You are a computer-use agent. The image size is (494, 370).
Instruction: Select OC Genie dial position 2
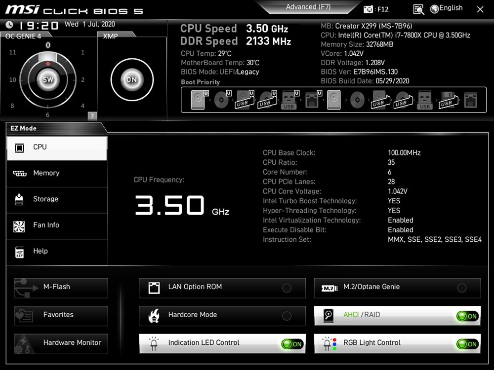(83, 80)
